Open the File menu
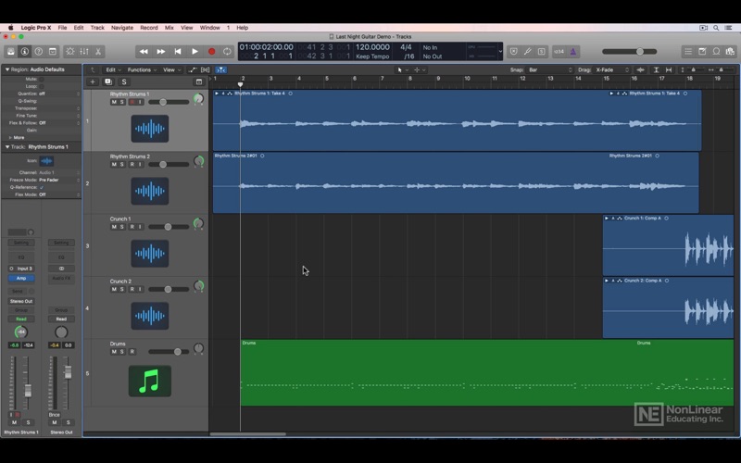The height and width of the screenshot is (463, 741). 62,28
